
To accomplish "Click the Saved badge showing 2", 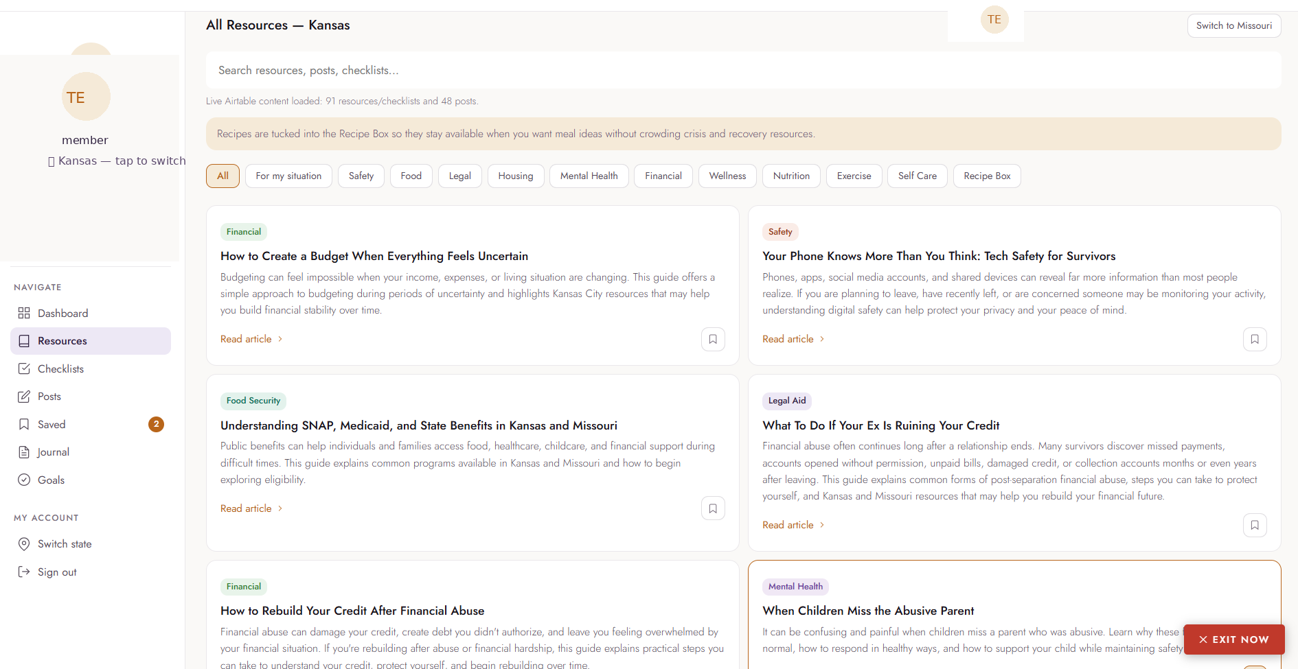I will 156,424.
